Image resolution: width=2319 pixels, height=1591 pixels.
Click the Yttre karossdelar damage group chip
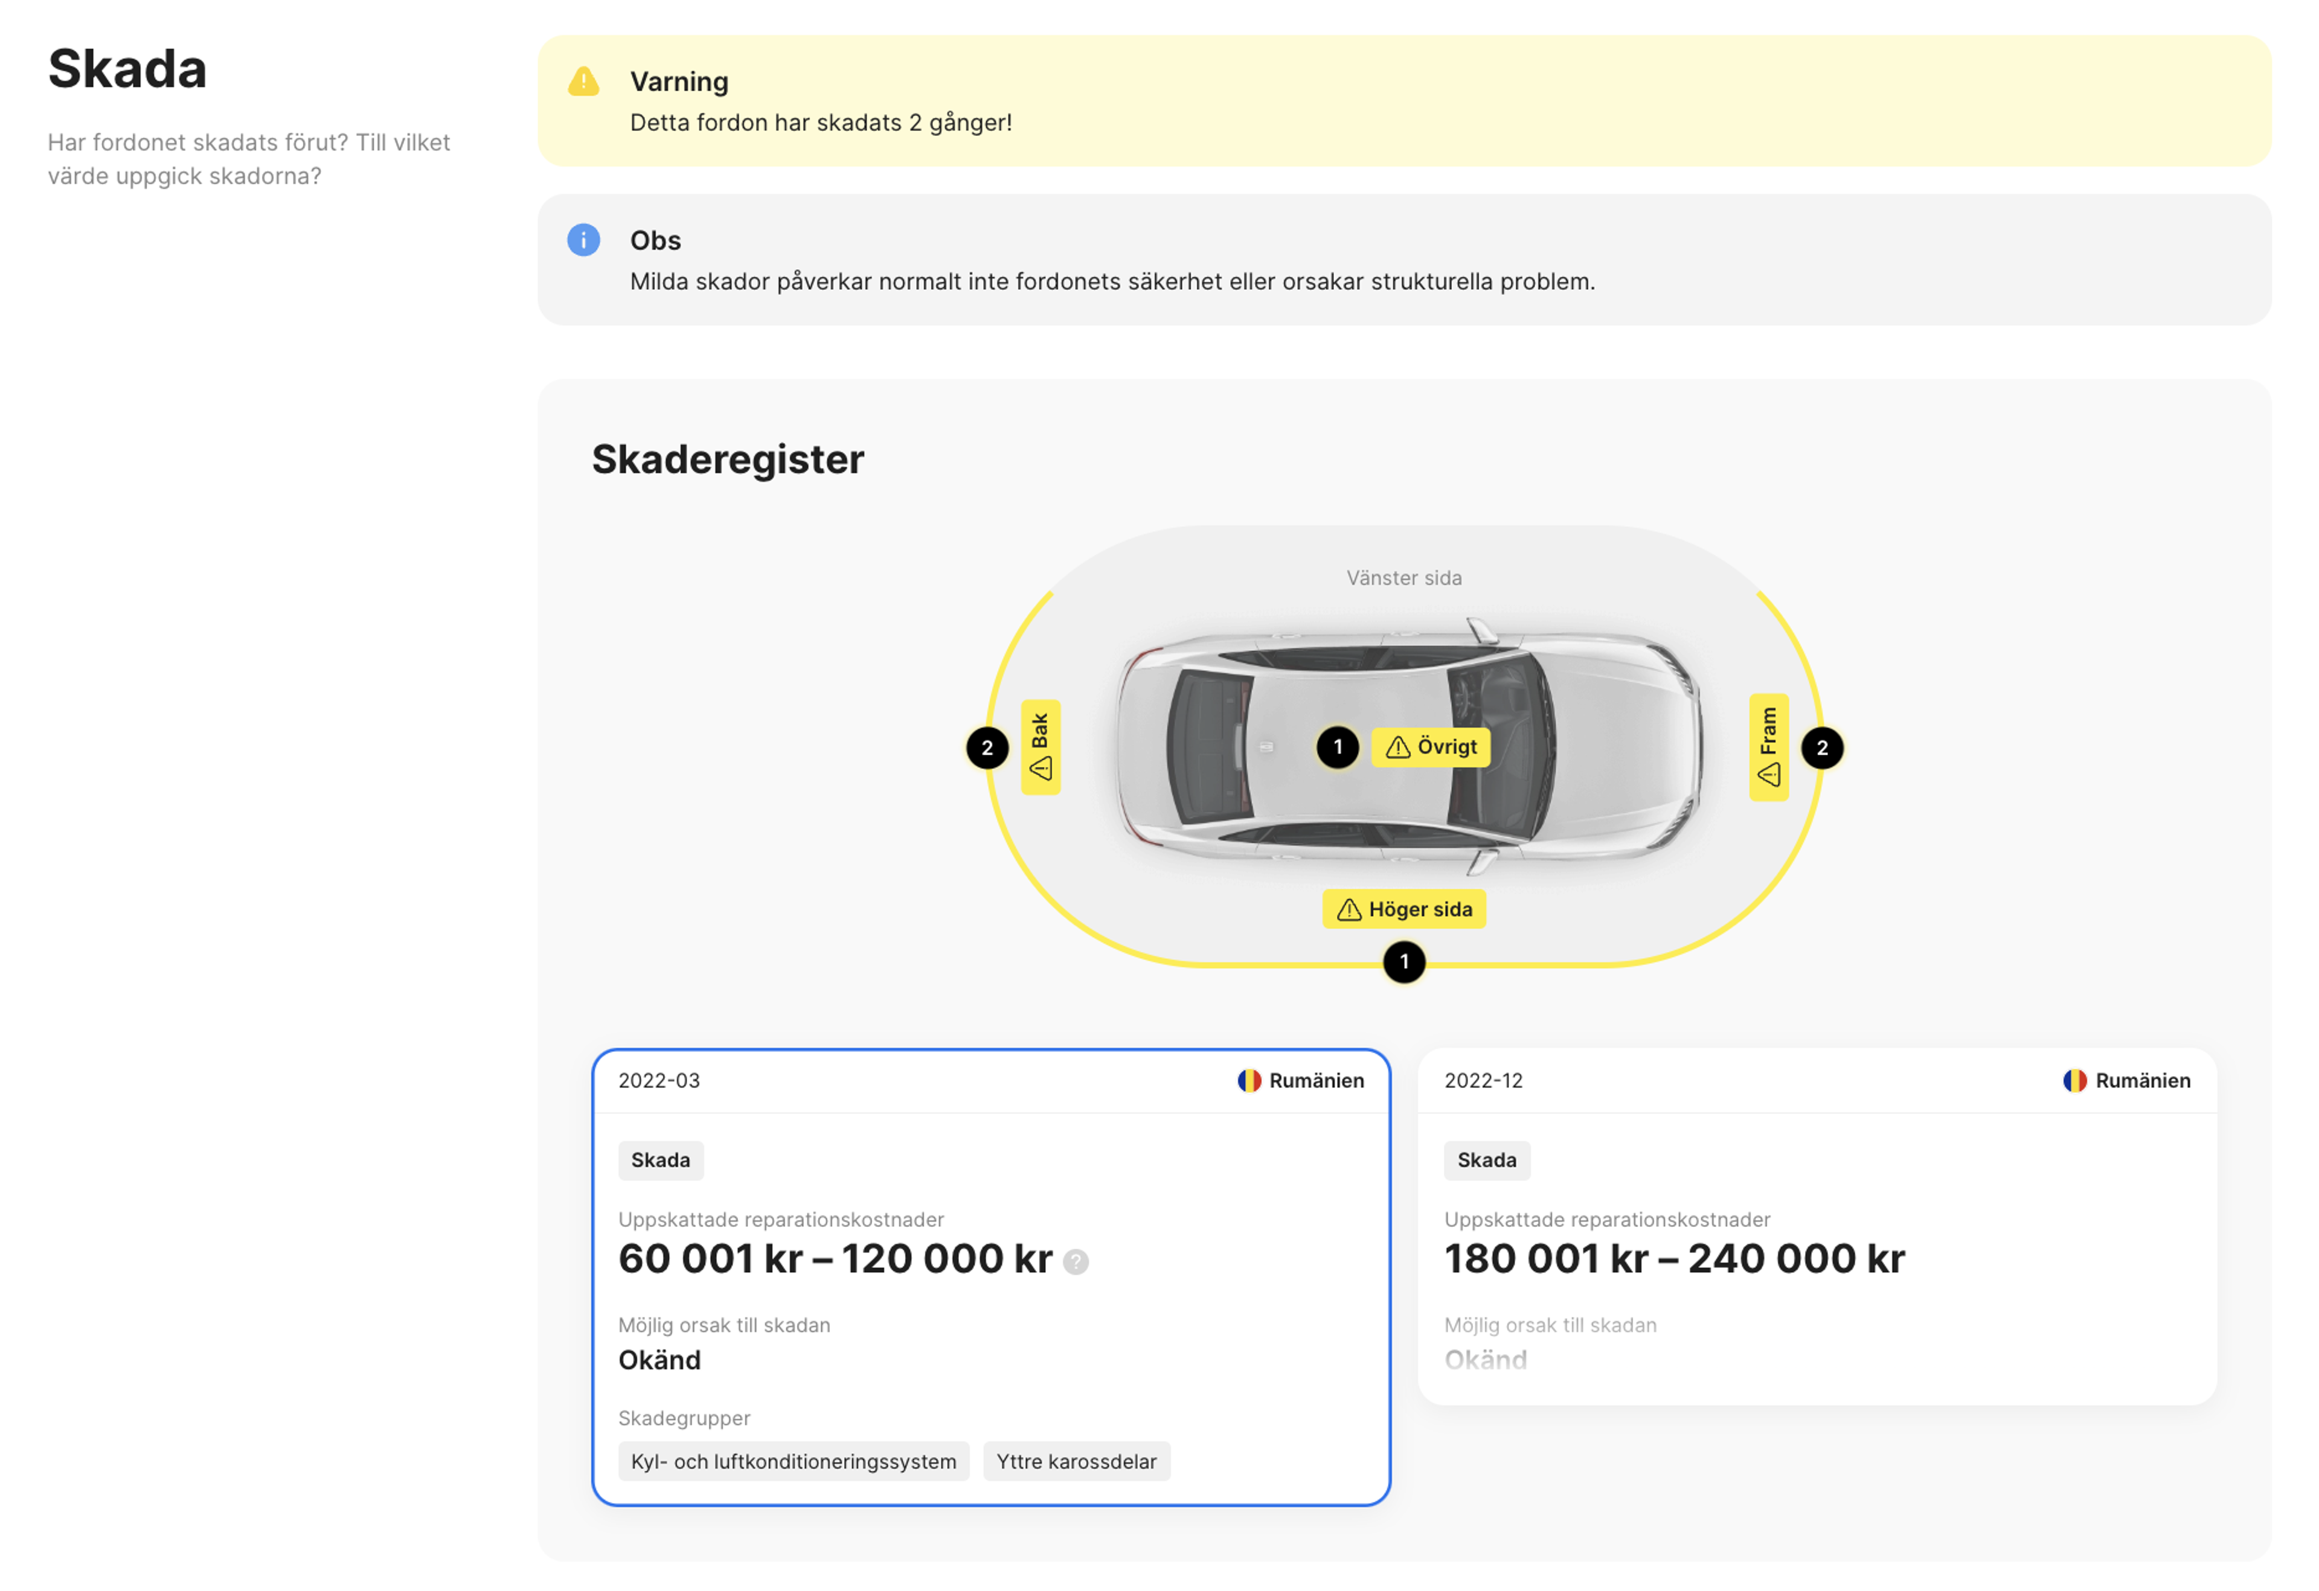pyautogui.click(x=1077, y=1462)
